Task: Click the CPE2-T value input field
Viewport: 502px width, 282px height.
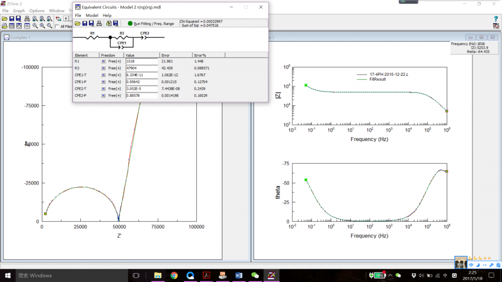Action: 142,89
